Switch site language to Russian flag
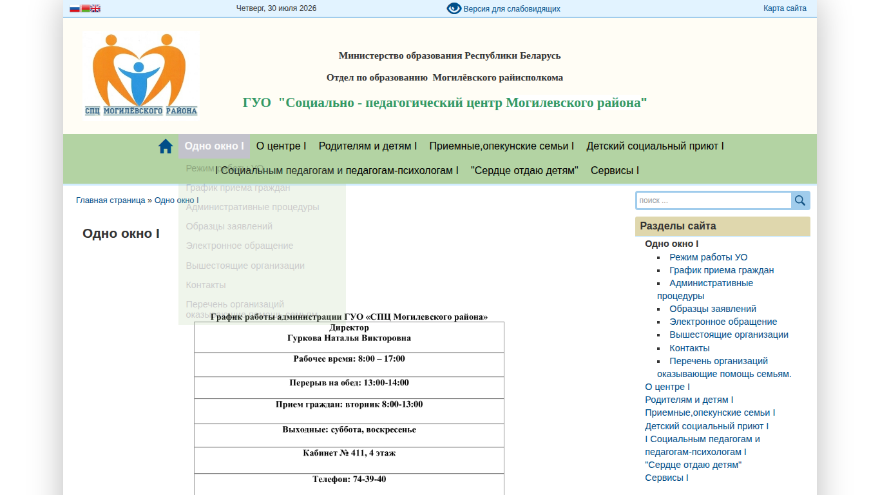880x495 pixels. (x=75, y=8)
